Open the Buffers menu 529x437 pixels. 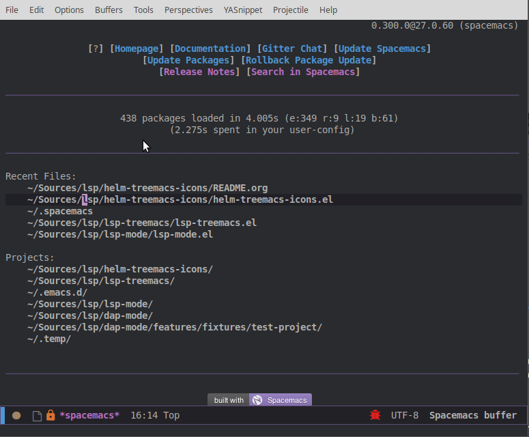point(109,10)
